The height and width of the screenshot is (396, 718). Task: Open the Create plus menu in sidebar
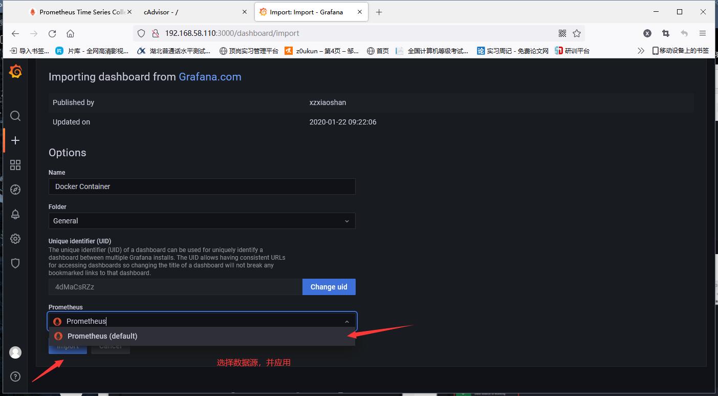(15, 140)
